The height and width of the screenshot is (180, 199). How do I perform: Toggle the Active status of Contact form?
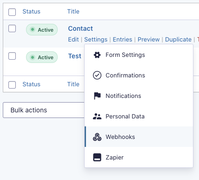[x=42, y=29]
